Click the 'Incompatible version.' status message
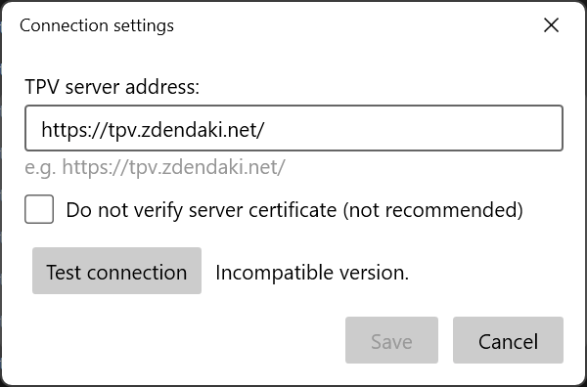Viewport: 587px width, 387px height. tap(312, 273)
